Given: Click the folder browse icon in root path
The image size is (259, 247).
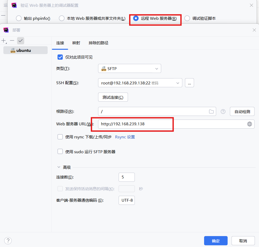Looking at the screenshot, I should [211, 112].
